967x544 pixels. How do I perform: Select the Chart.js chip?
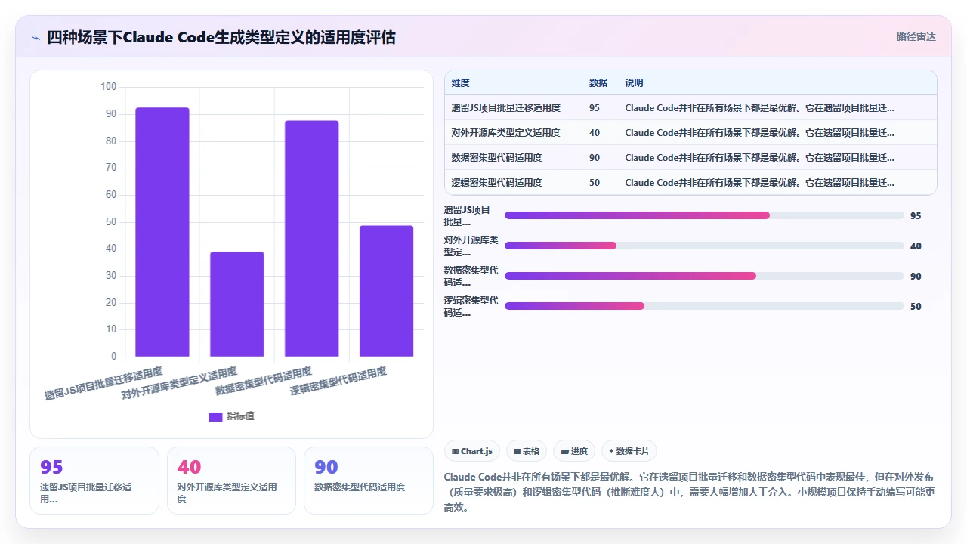pyautogui.click(x=471, y=451)
